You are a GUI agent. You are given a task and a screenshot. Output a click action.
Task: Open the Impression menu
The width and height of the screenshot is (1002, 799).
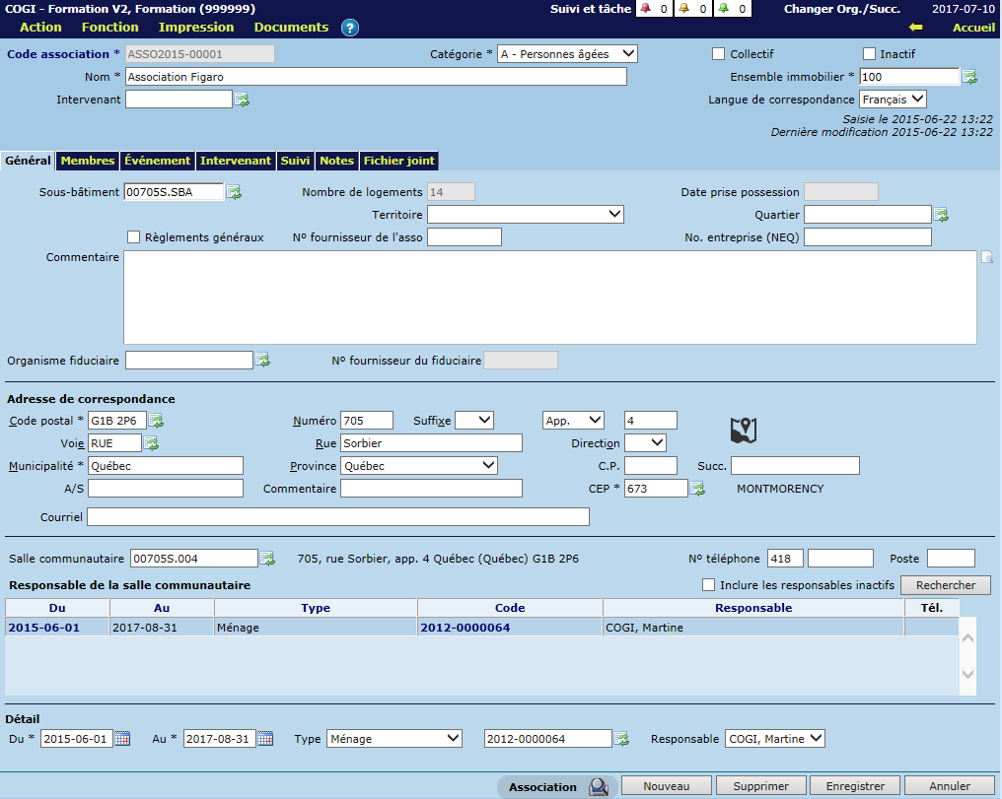click(x=196, y=27)
